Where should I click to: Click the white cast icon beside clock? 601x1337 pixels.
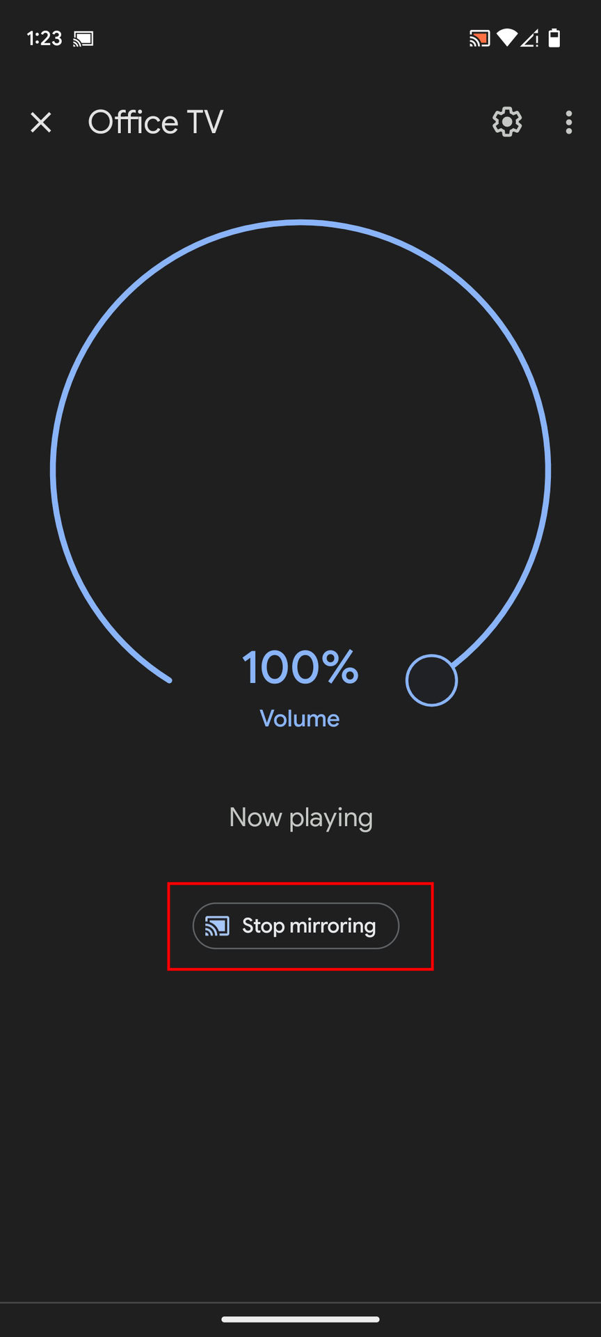pyautogui.click(x=83, y=39)
